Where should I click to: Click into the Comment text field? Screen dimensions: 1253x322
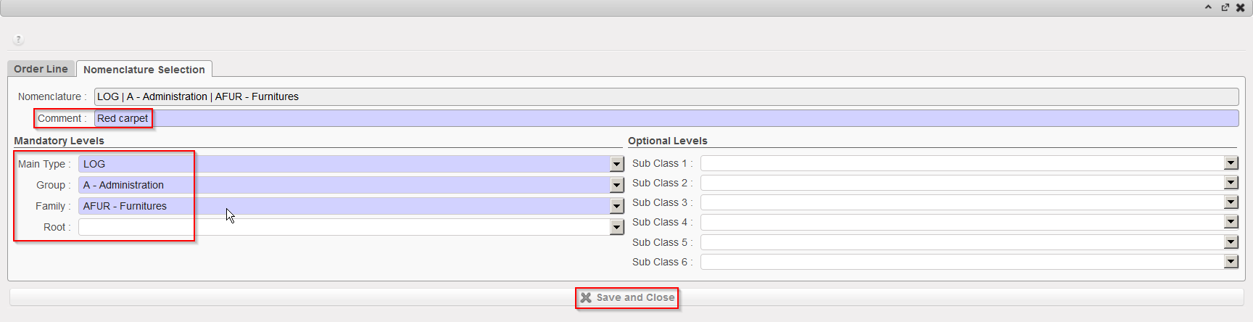(x=653, y=118)
